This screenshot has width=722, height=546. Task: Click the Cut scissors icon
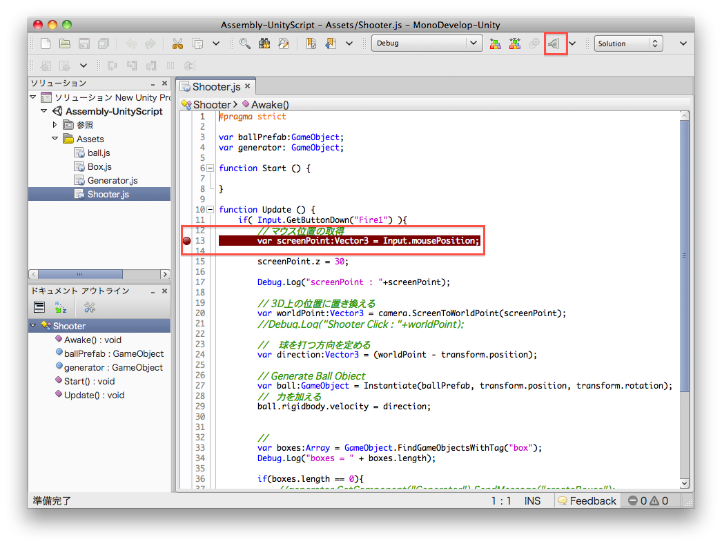177,43
